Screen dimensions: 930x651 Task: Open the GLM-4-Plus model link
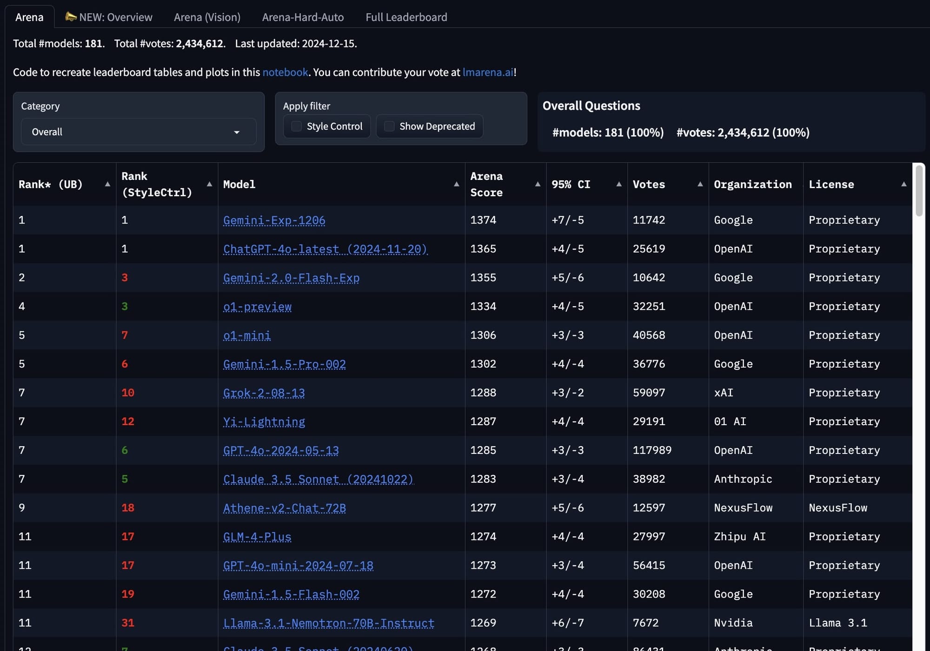pyautogui.click(x=257, y=537)
